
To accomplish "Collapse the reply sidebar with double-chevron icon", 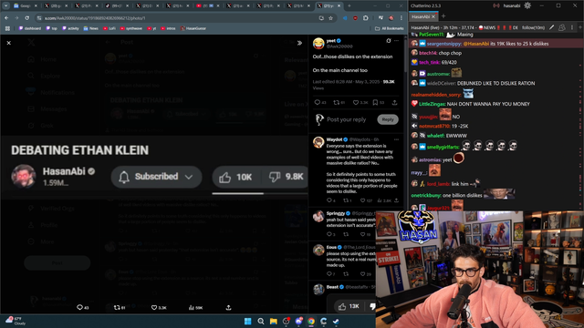I will 299,43.
